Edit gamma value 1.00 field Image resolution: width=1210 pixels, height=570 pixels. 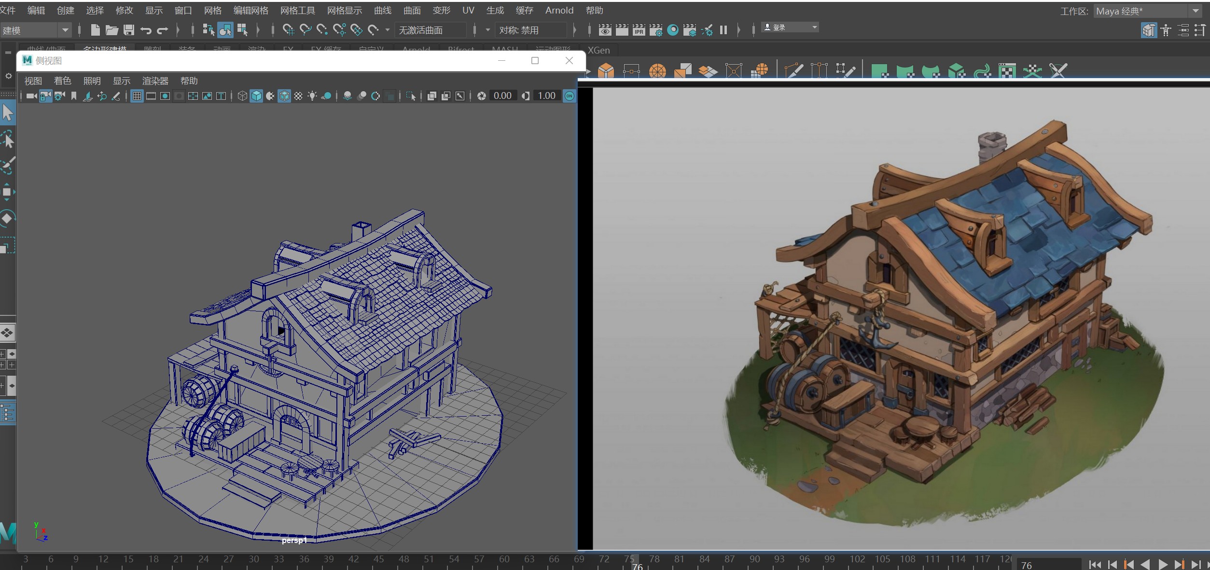tap(546, 96)
